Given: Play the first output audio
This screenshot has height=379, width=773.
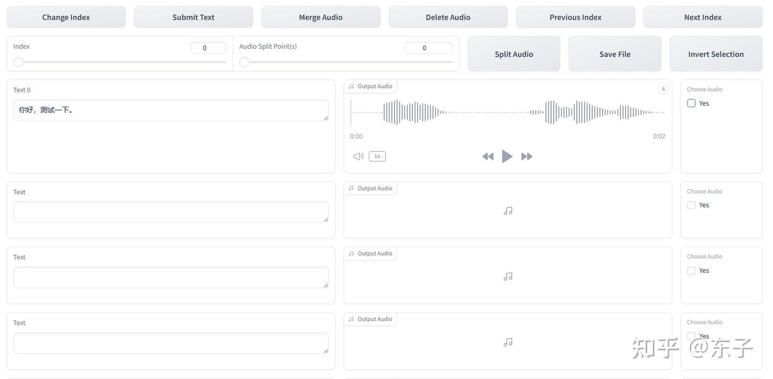Looking at the screenshot, I should tap(507, 157).
